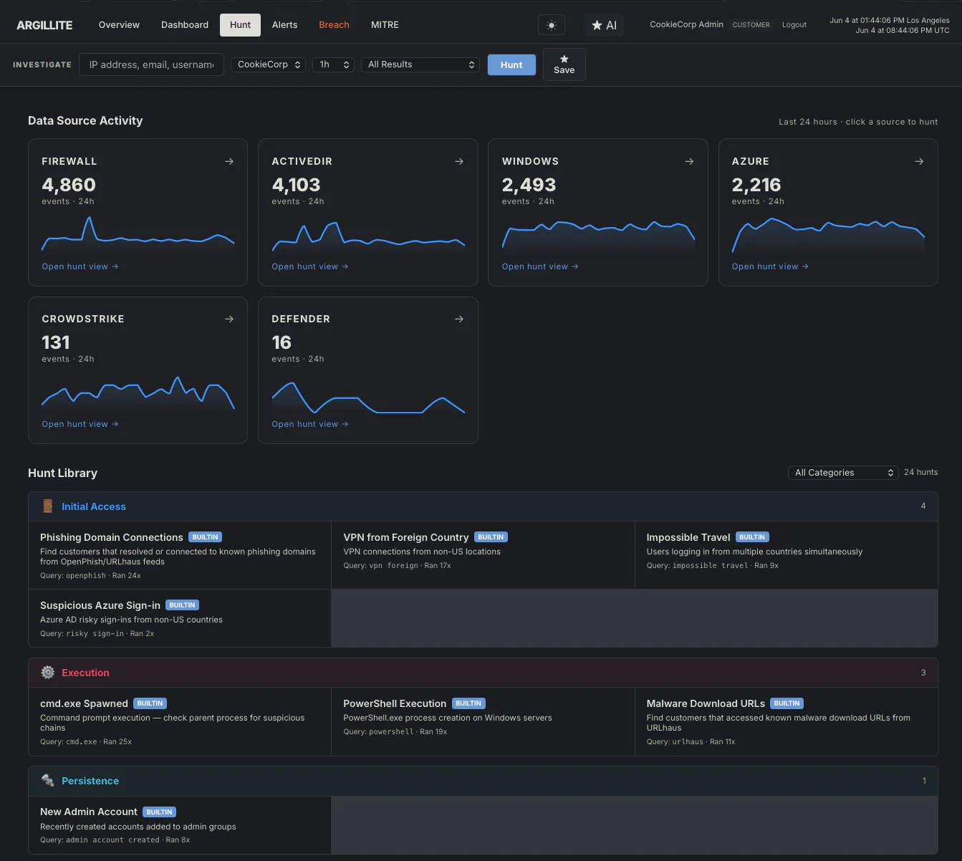Collapse the Initial Access category header

[483, 506]
